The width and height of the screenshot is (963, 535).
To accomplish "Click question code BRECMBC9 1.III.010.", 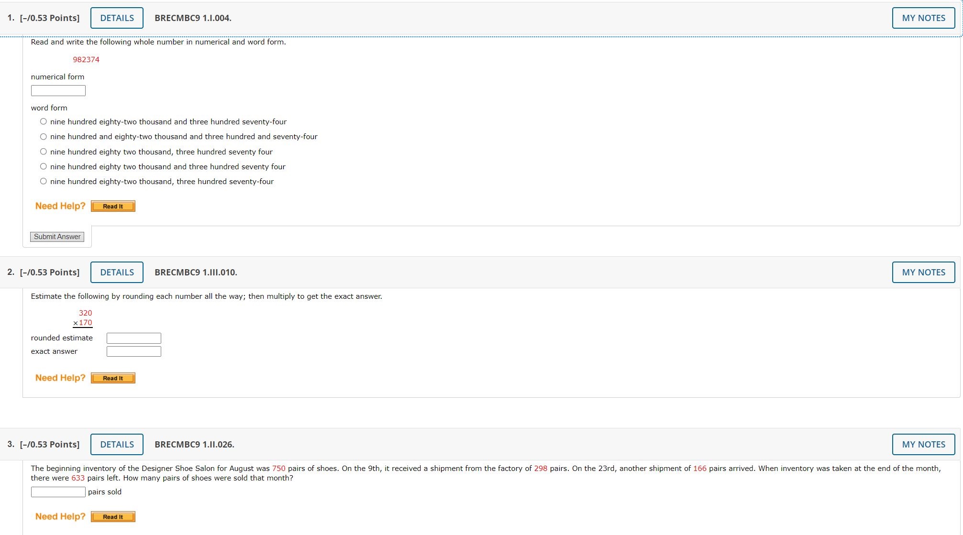I will pos(196,273).
